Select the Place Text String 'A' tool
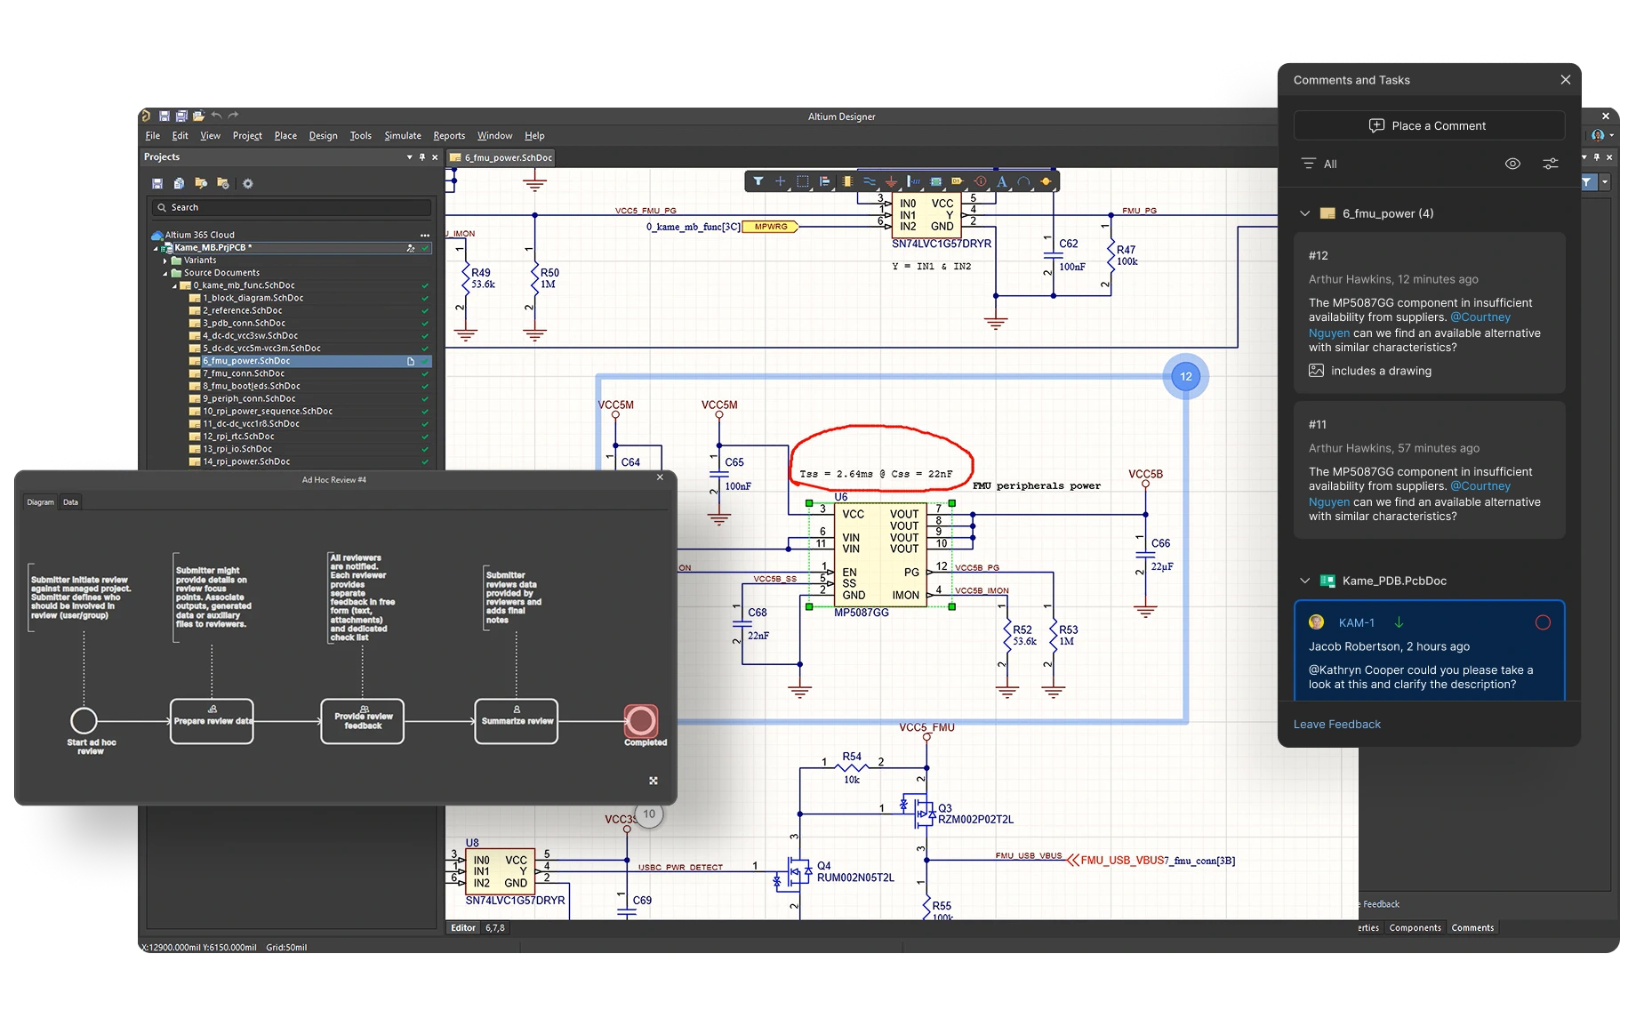Image resolution: width=1636 pixels, height=1010 pixels. click(x=1002, y=181)
